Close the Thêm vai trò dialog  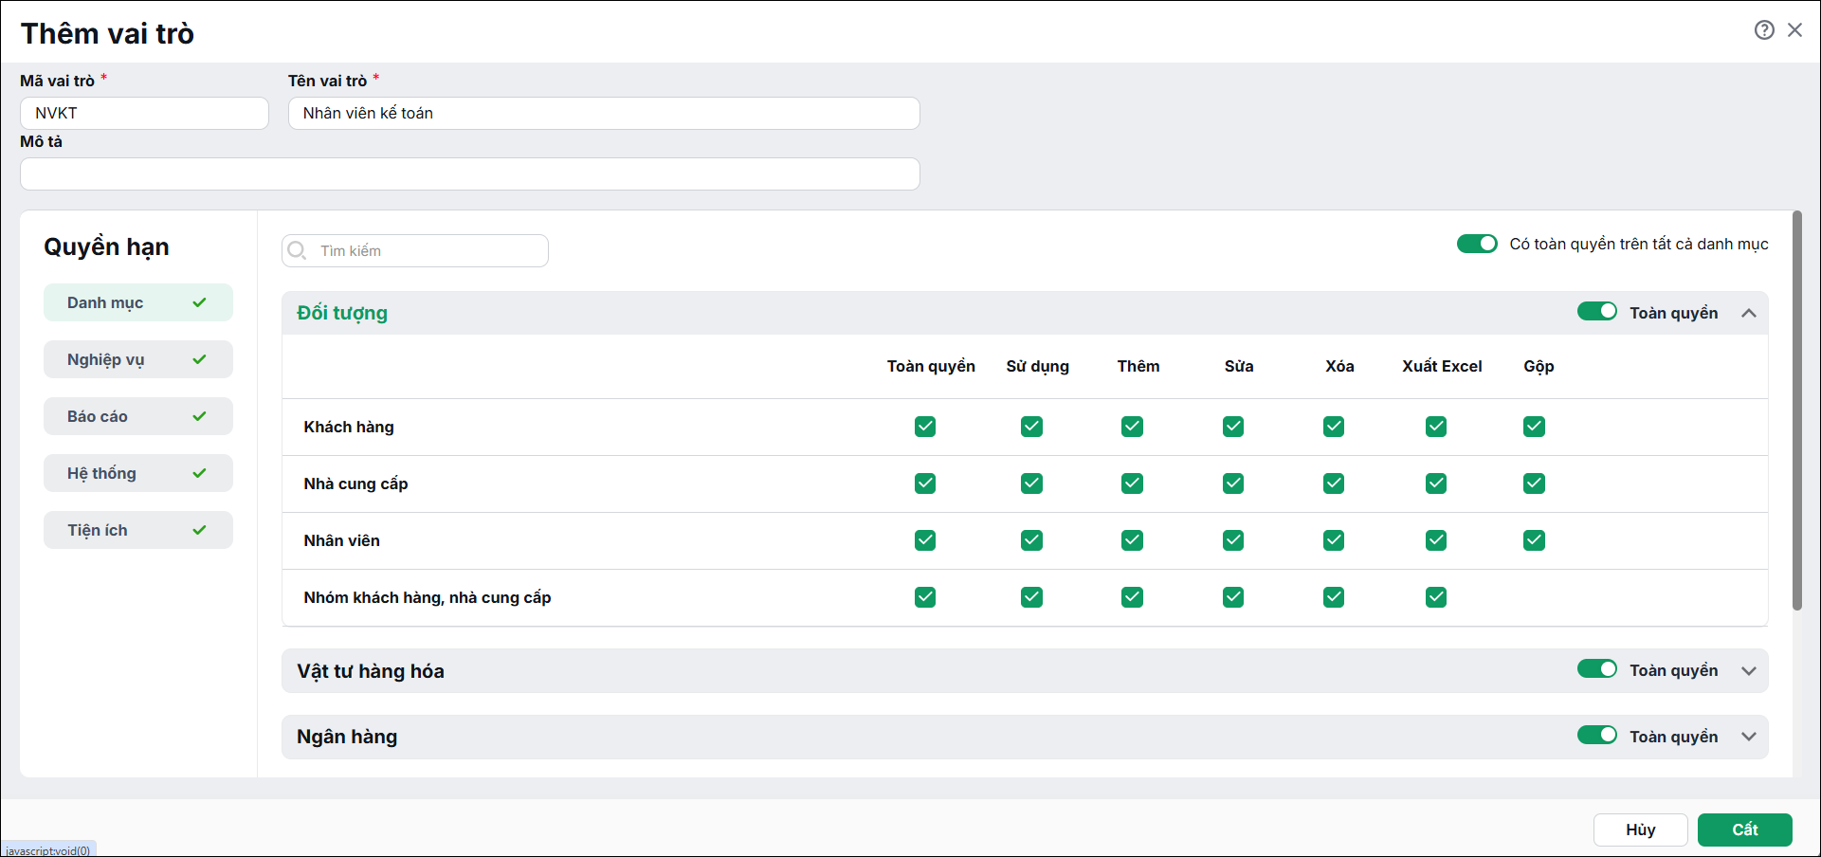pyautogui.click(x=1795, y=30)
